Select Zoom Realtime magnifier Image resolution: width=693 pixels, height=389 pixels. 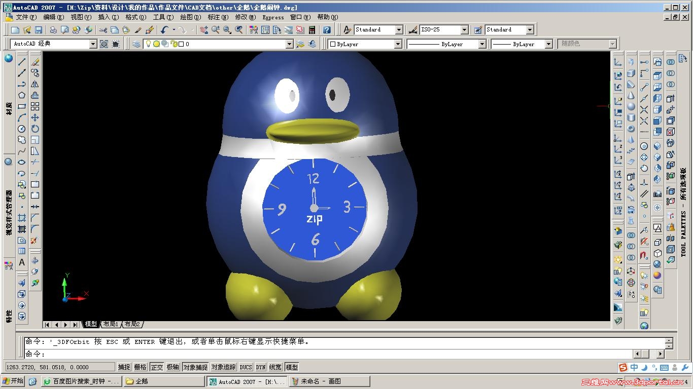[x=216, y=30]
